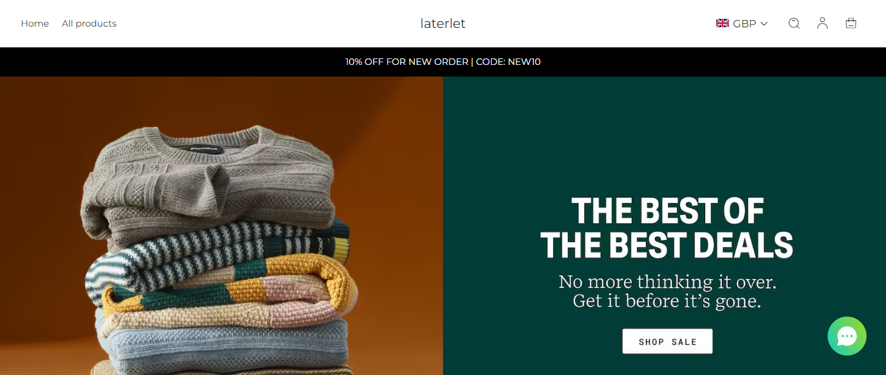
Task: Open the All products menu item
Action: (90, 23)
